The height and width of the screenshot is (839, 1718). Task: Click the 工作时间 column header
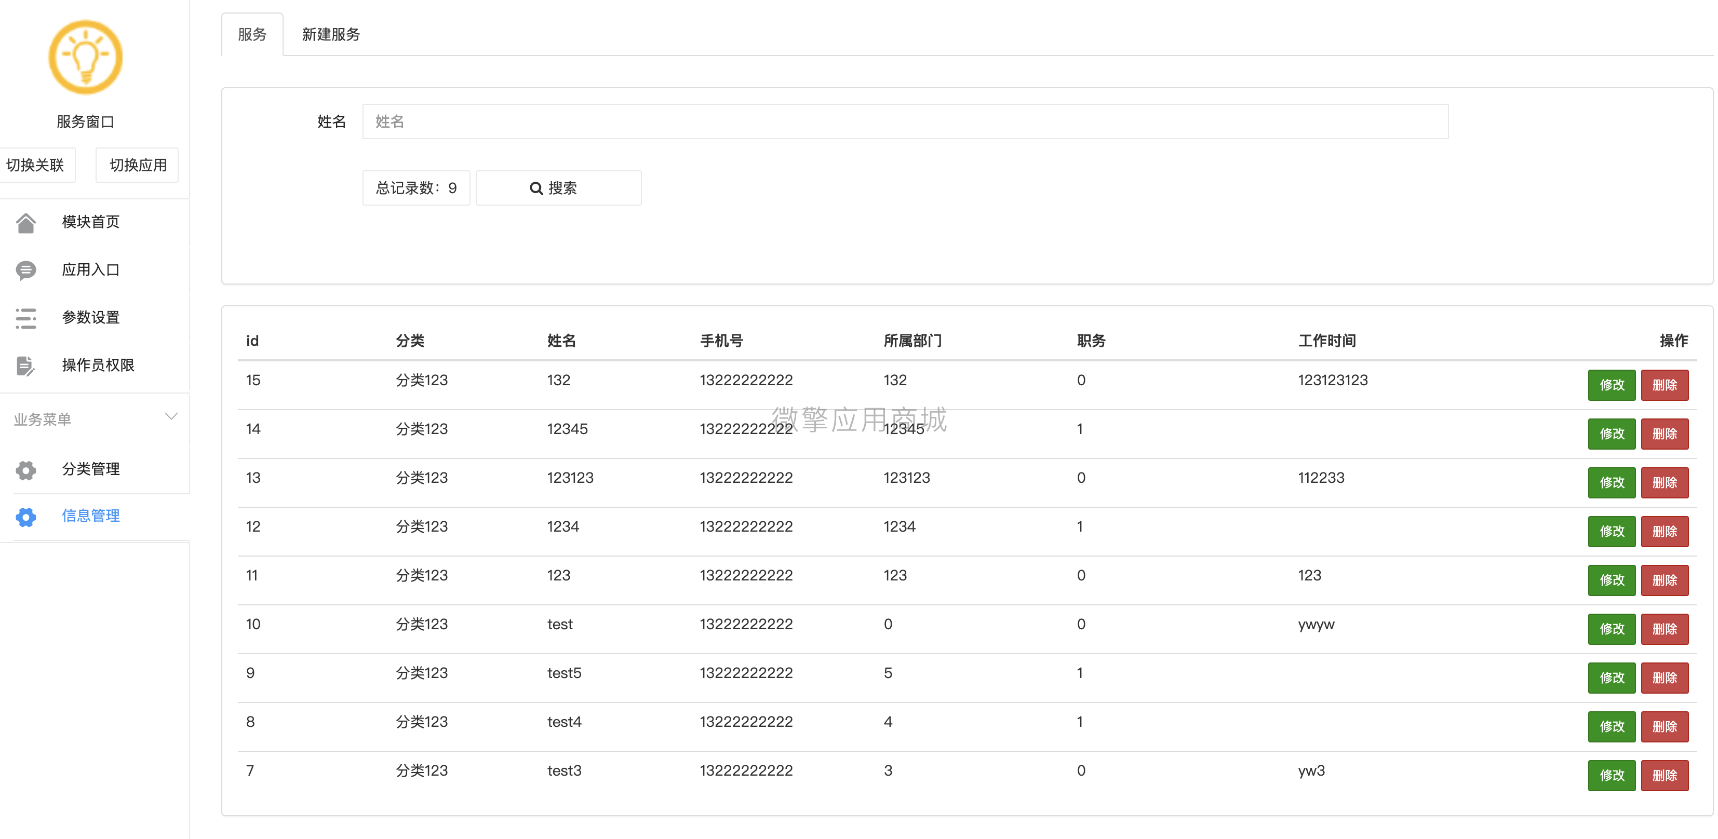[1326, 341]
